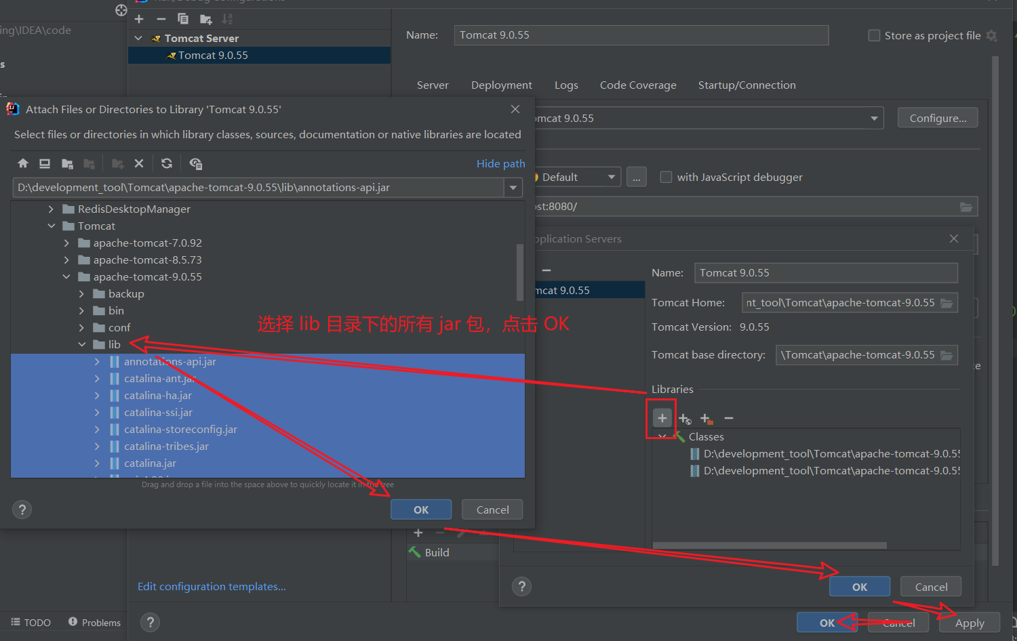This screenshot has height=641, width=1017.
Task: Click Cancel in Application Servers dialog
Action: coord(931,587)
